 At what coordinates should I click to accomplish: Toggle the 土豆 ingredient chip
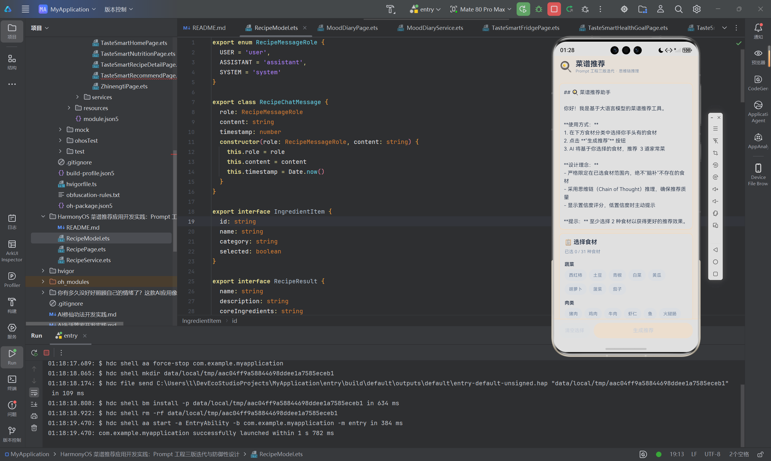[x=597, y=275]
